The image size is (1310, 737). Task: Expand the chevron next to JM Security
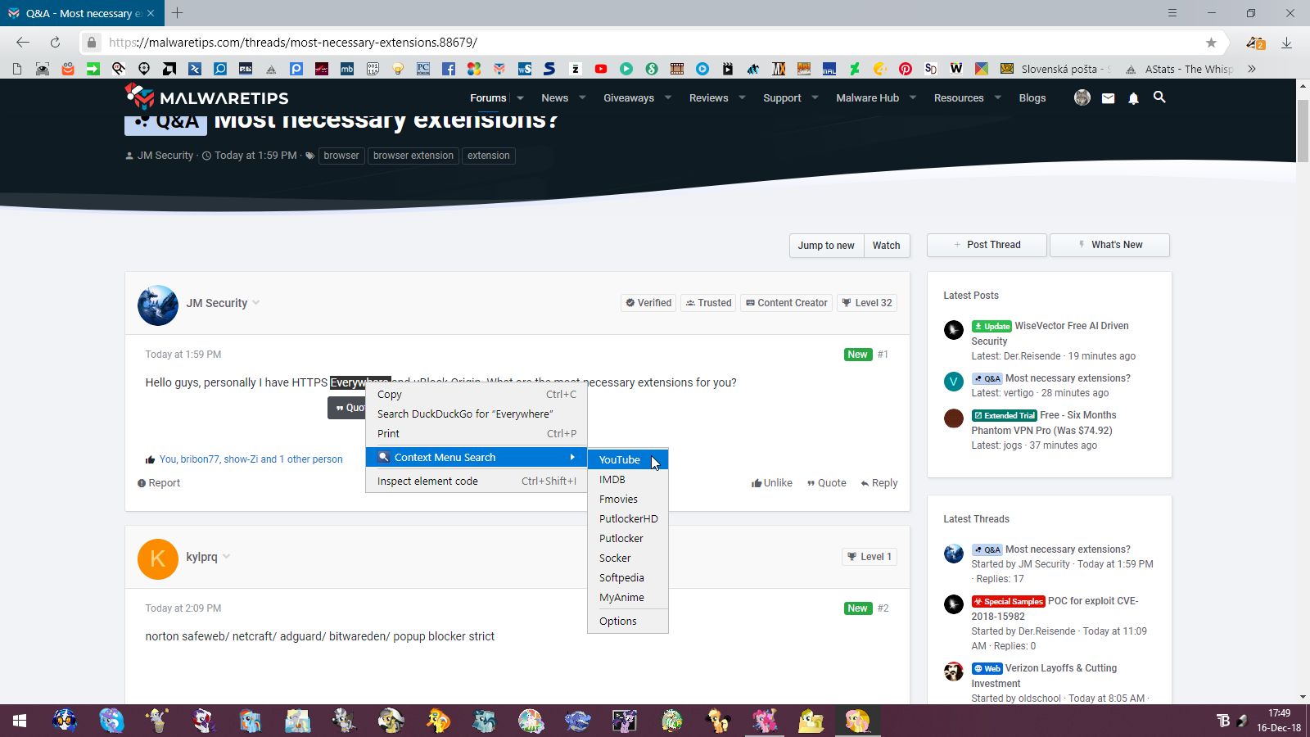[x=256, y=302]
